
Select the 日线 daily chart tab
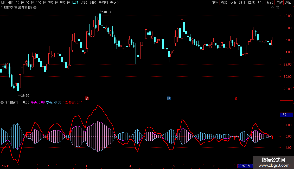coord(75,2)
